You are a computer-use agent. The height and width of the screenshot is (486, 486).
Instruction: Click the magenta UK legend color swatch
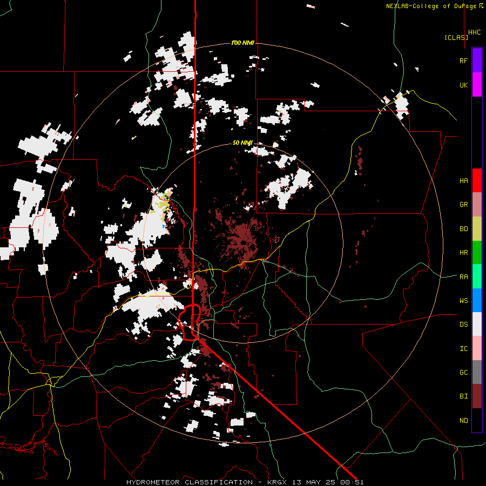point(477,85)
